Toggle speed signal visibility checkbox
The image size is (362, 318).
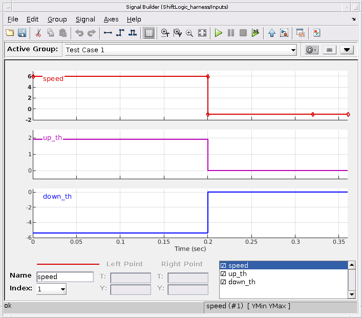tap(223, 265)
